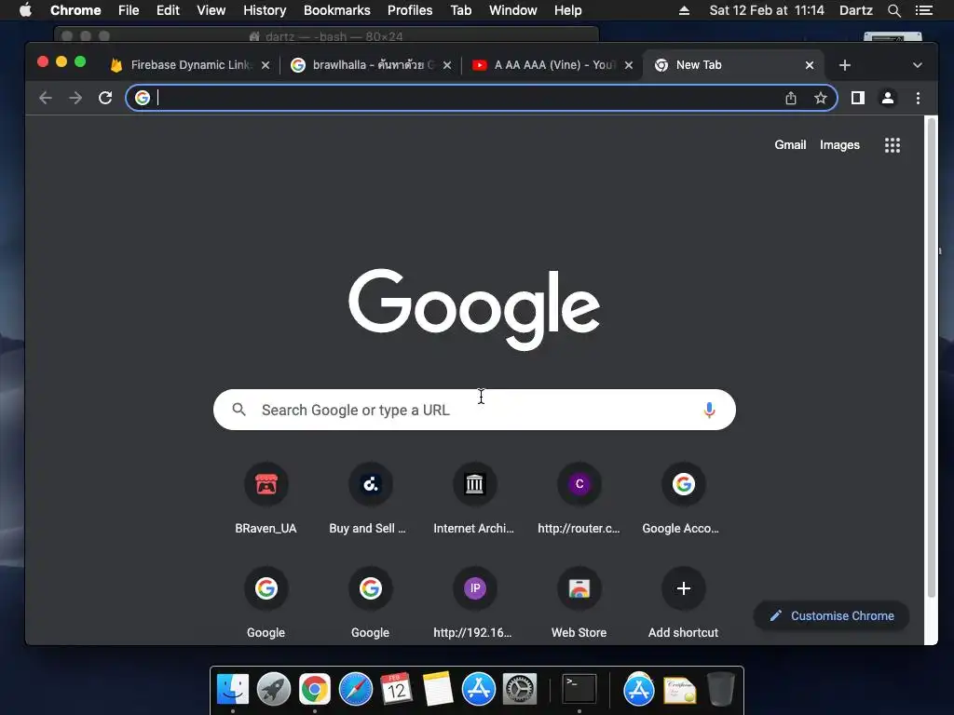The image size is (954, 715).
Task: Open Calendar from the Dock
Action: pyautogui.click(x=396, y=689)
